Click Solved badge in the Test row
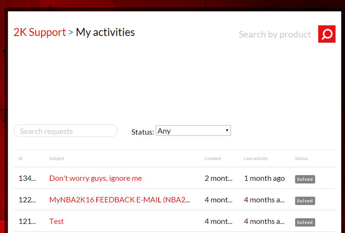 point(305,223)
